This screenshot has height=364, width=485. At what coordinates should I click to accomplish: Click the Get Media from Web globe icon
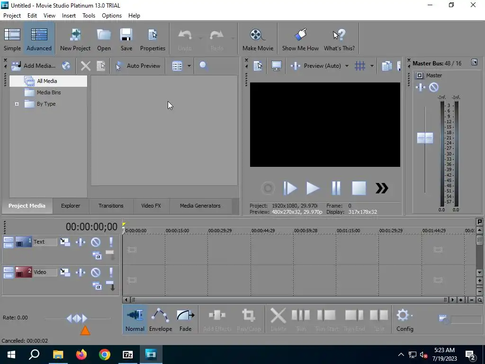point(66,65)
